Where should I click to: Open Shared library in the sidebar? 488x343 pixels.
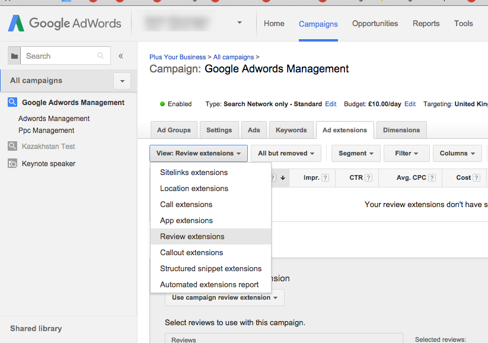pos(36,328)
